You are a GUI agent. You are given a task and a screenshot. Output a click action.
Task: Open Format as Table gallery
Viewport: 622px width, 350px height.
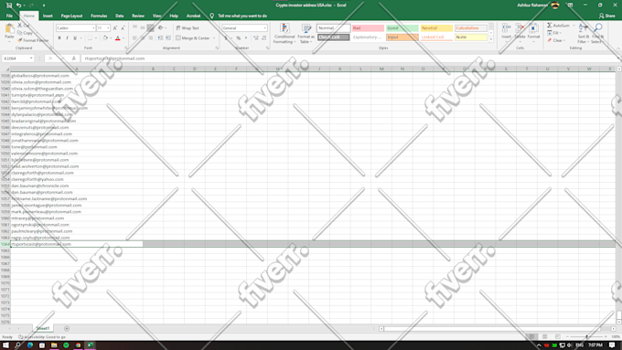[306, 33]
